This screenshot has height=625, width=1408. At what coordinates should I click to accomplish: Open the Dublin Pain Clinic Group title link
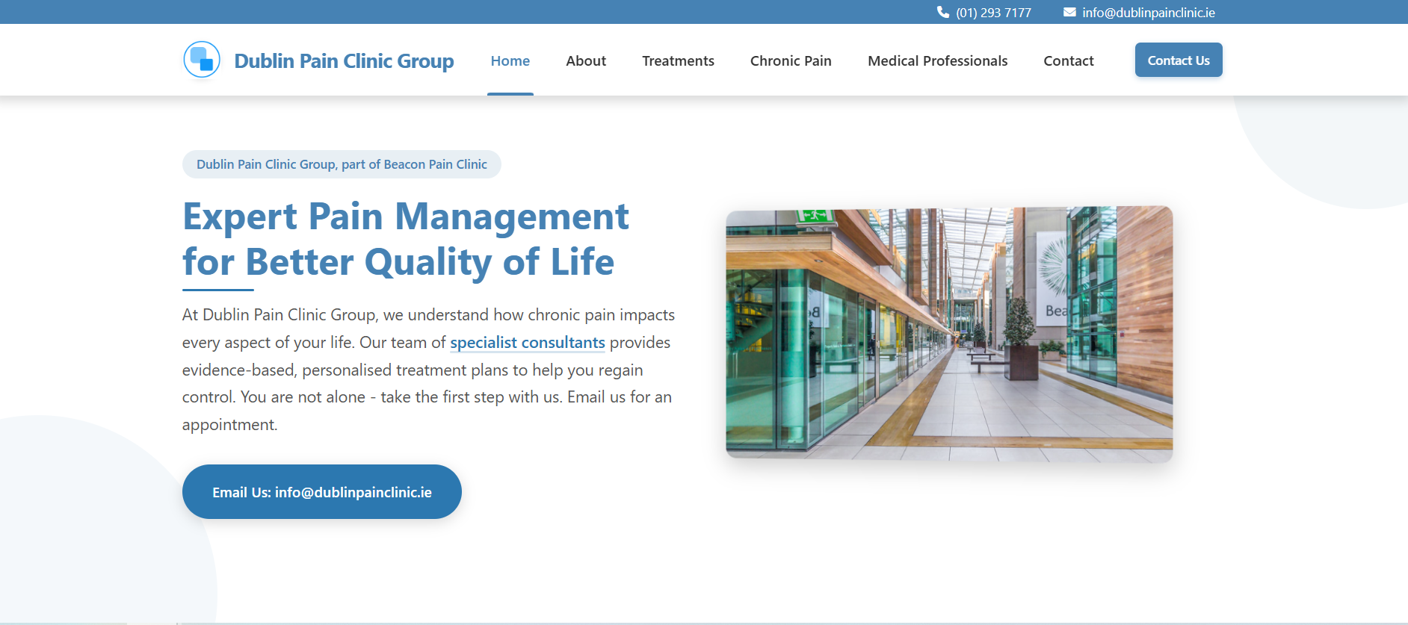click(344, 61)
